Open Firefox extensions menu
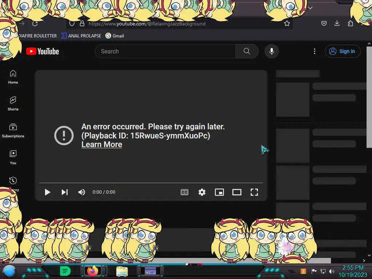 [x=350, y=23]
